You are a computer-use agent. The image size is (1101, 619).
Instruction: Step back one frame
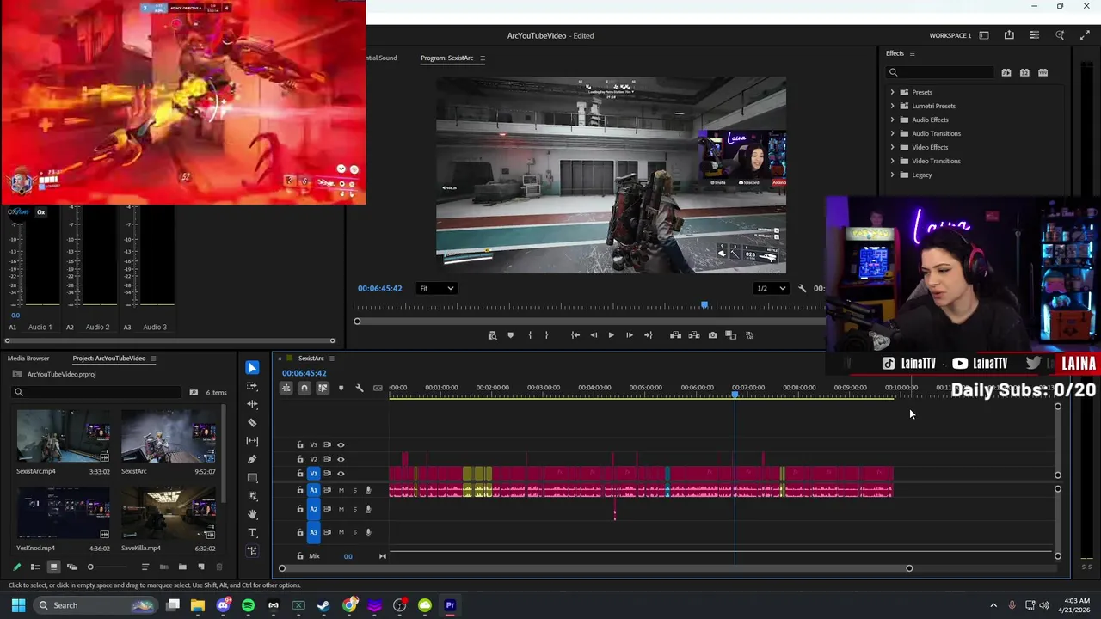pyautogui.click(x=594, y=335)
